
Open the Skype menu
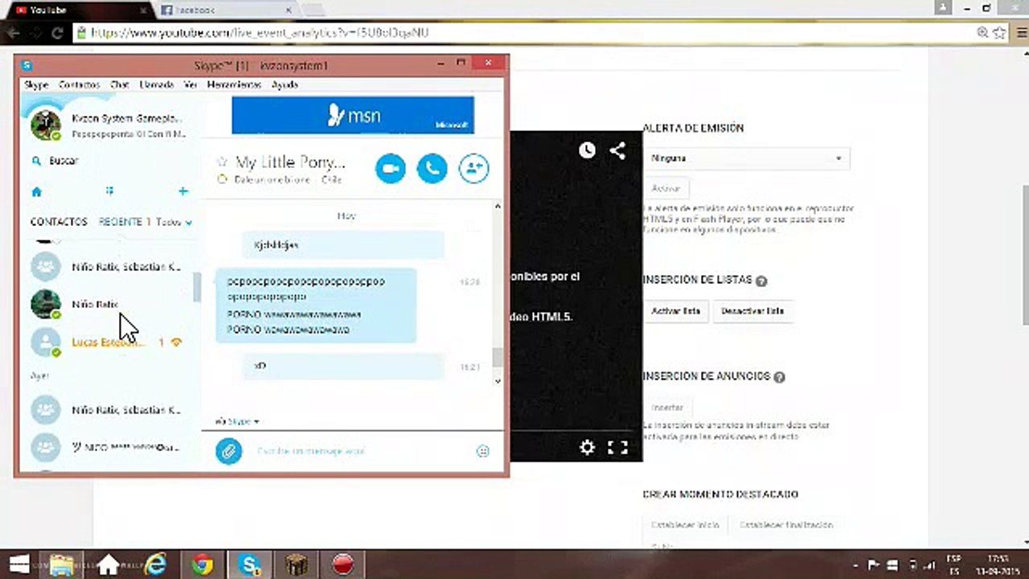tap(36, 84)
